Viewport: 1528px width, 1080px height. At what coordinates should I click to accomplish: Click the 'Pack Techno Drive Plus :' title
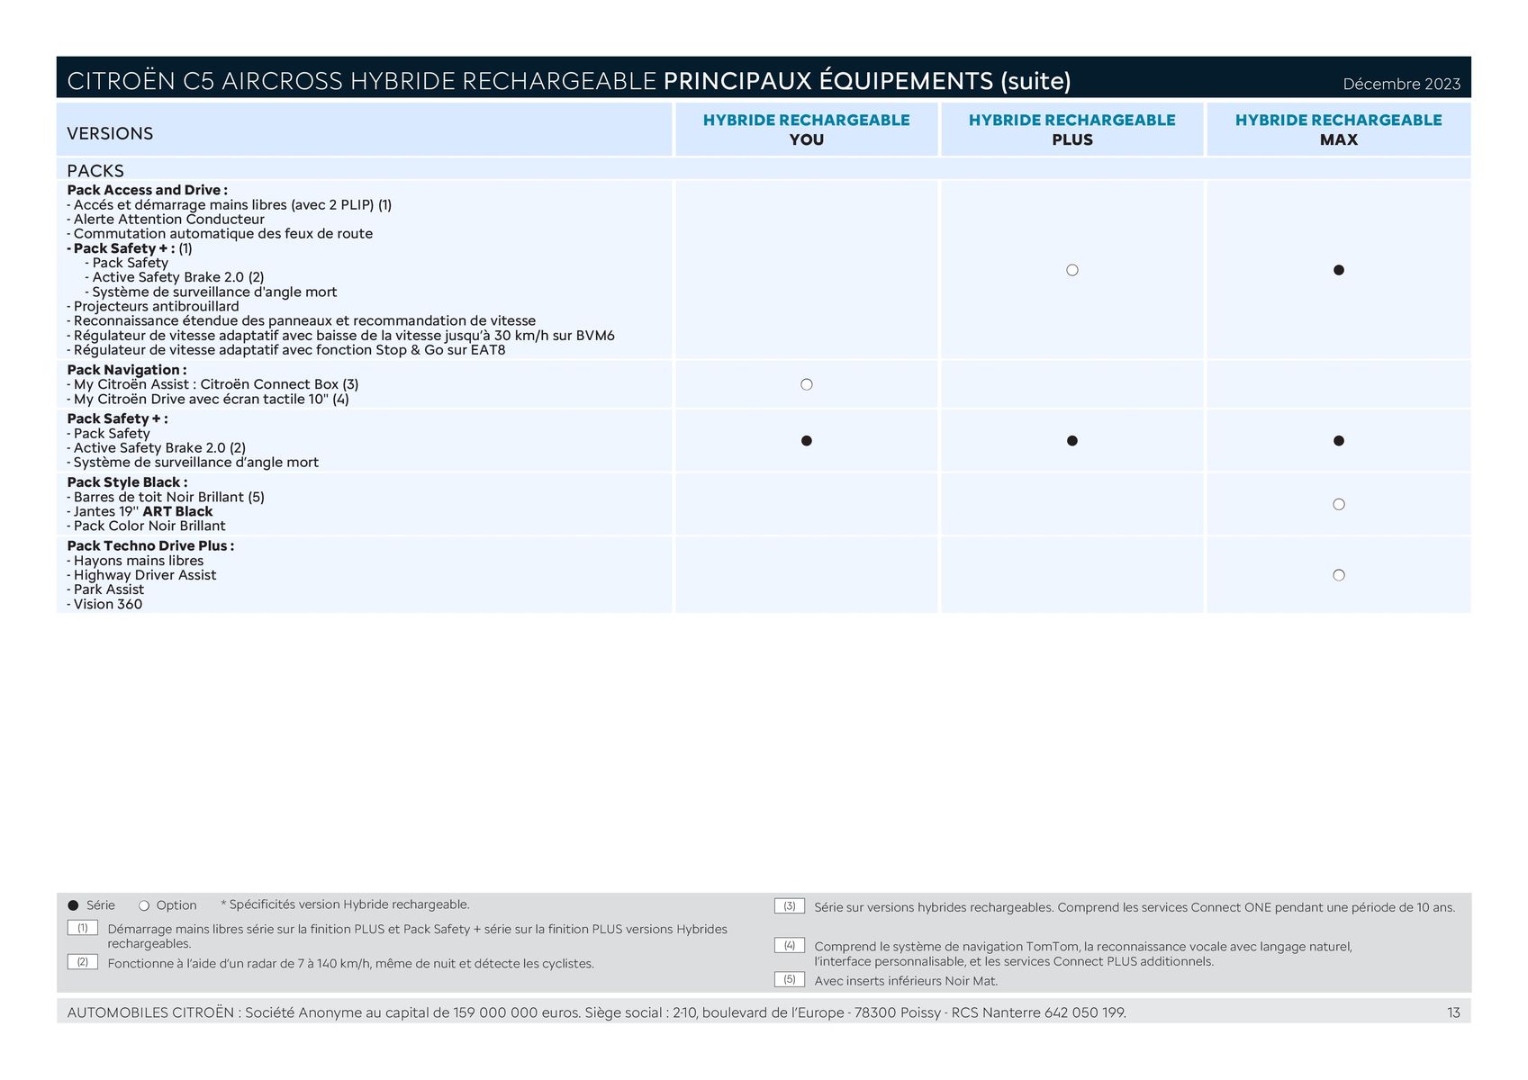(150, 546)
